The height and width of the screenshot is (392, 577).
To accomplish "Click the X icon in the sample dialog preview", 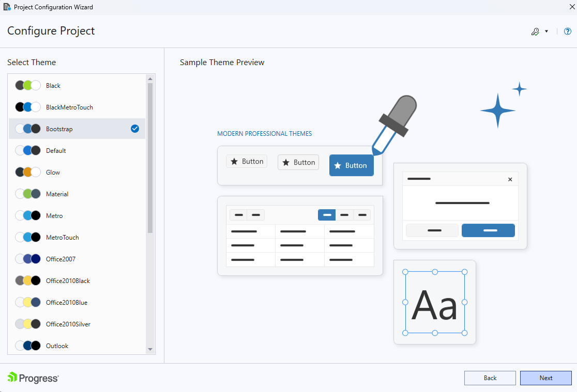I will click(510, 179).
